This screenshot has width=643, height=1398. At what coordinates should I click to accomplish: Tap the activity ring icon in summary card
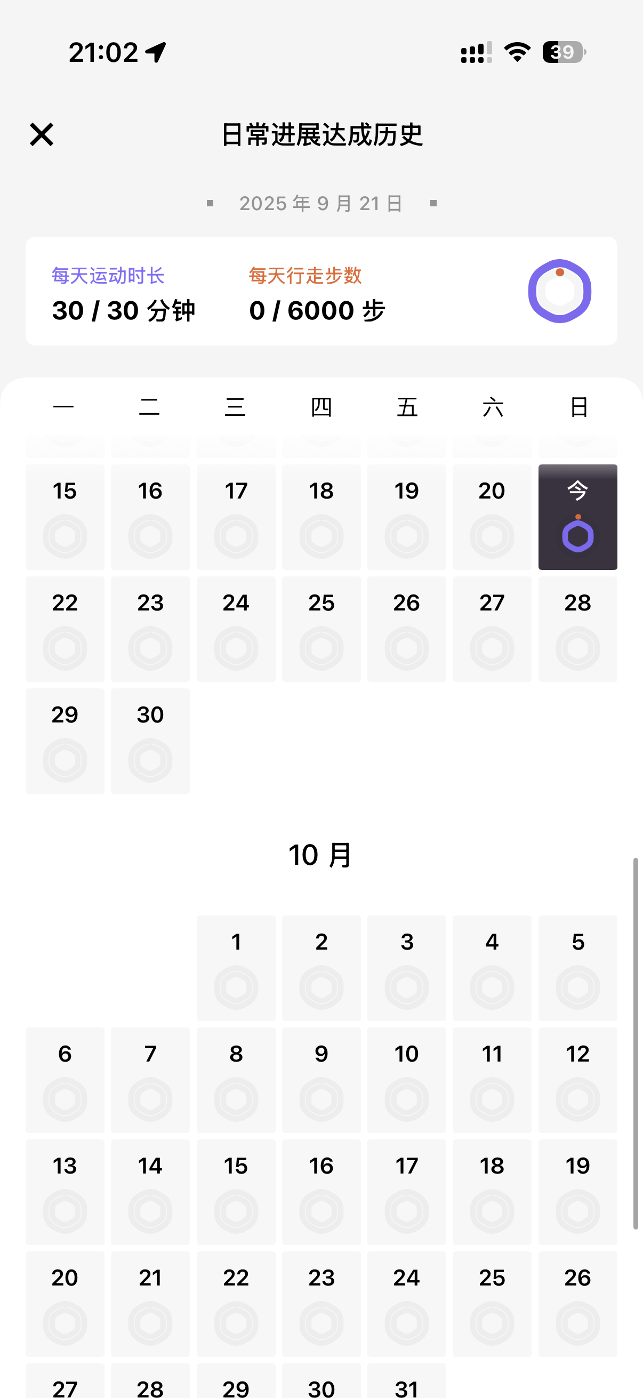tap(559, 291)
